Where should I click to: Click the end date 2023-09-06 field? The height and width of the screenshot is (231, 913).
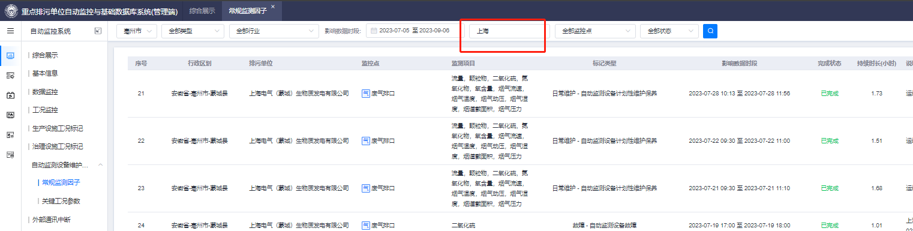tap(434, 31)
